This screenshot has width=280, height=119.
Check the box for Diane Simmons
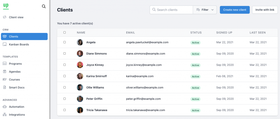(65, 53)
